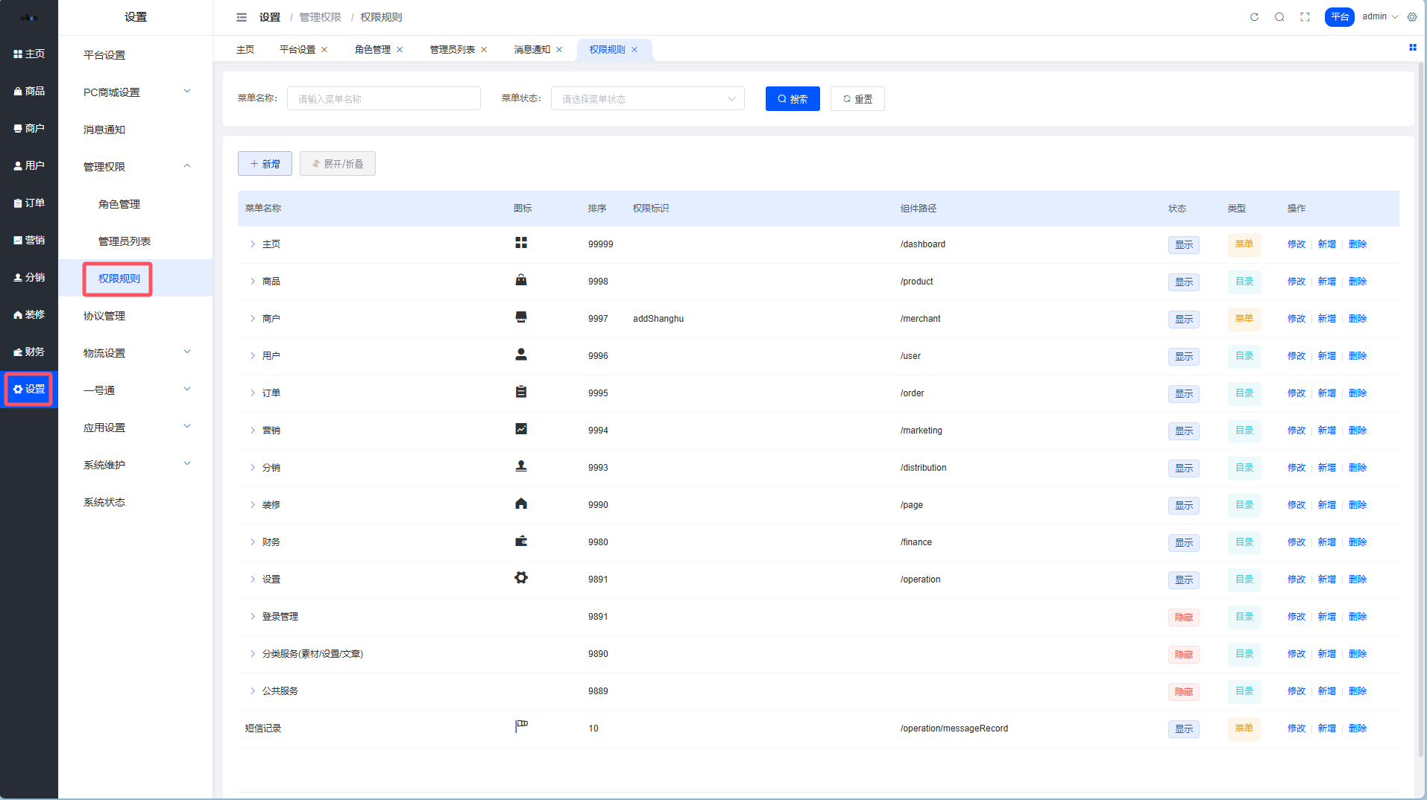The height and width of the screenshot is (800, 1427).
Task: Open the search icon in top header
Action: coord(1279,17)
